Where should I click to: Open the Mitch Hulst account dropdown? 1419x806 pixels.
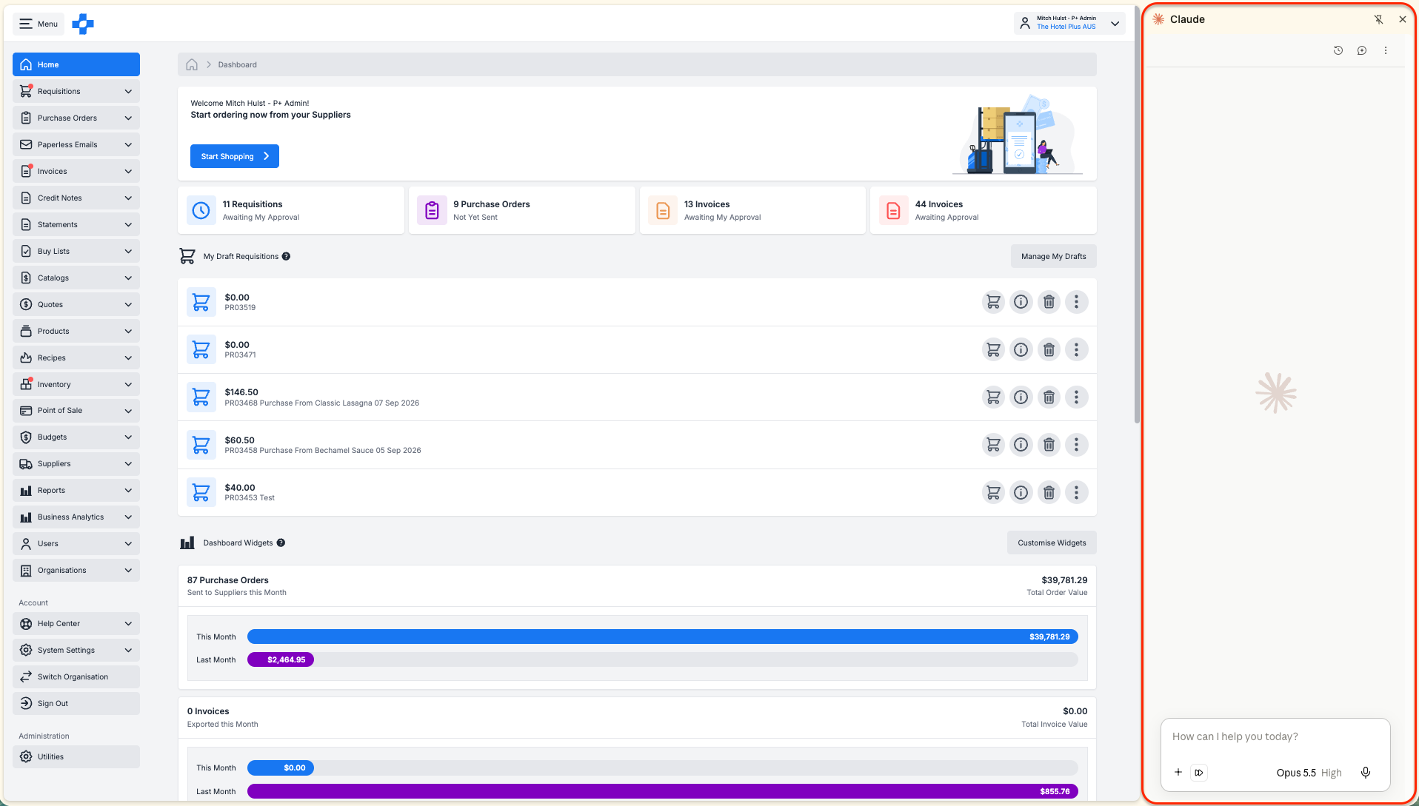point(1069,23)
